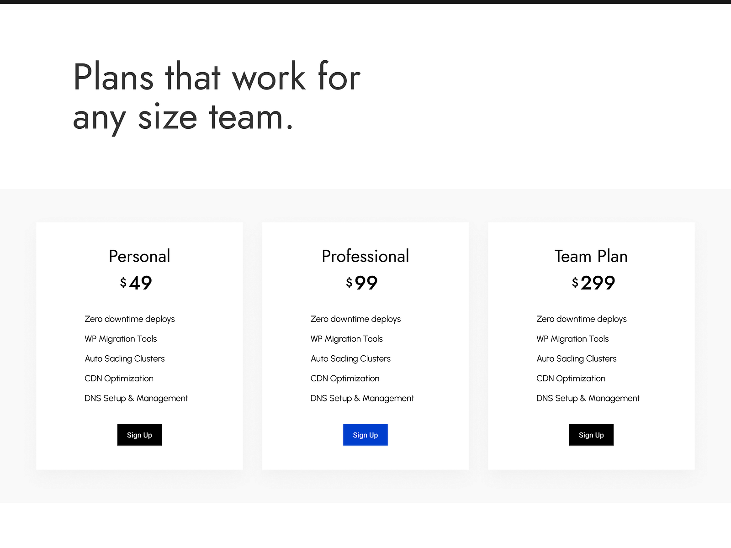Image resolution: width=731 pixels, height=548 pixels.
Task: Click the $299 price on Team Plan
Action: tap(594, 283)
